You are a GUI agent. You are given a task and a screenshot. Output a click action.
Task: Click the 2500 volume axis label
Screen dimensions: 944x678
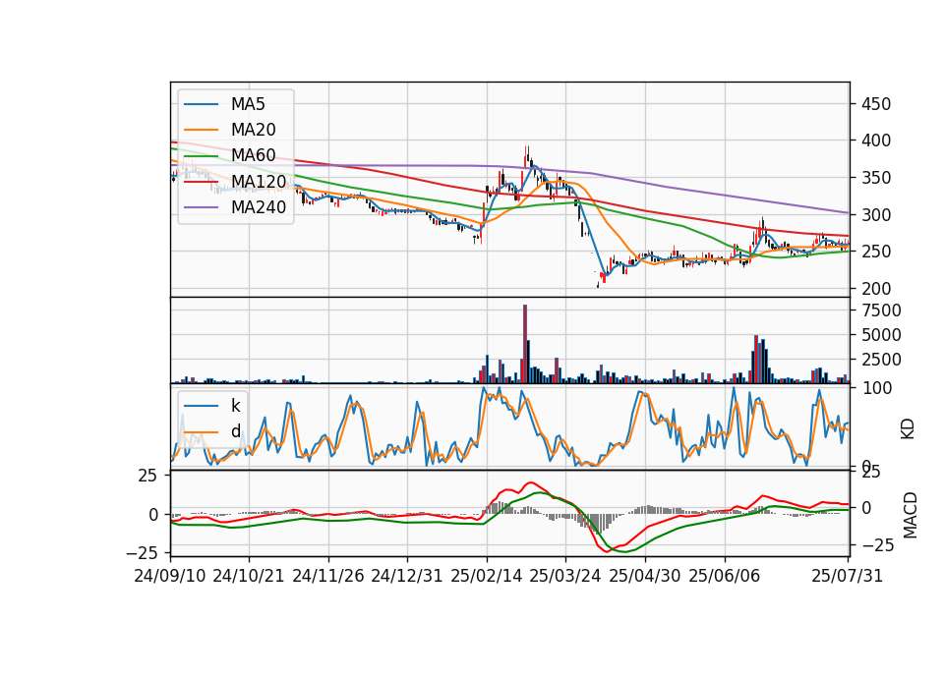[881, 360]
